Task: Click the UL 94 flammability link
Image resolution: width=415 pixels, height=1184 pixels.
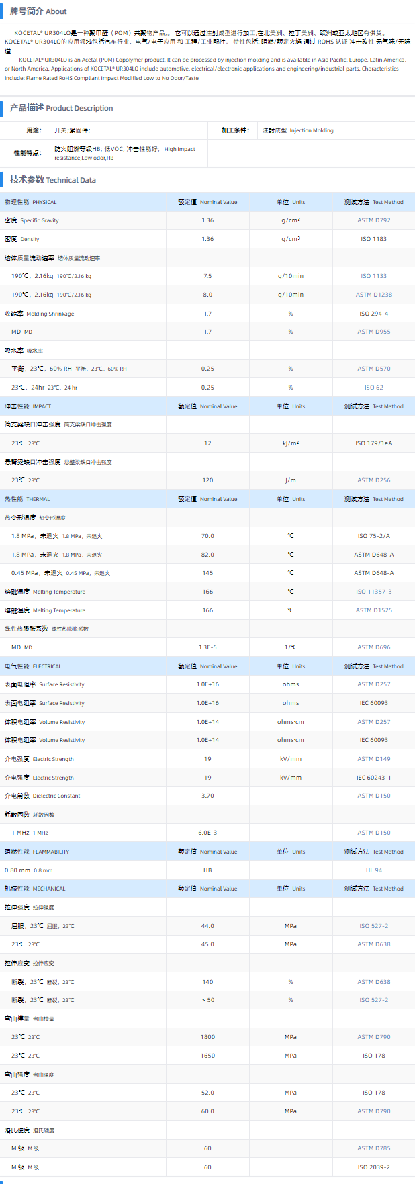Action: (373, 870)
